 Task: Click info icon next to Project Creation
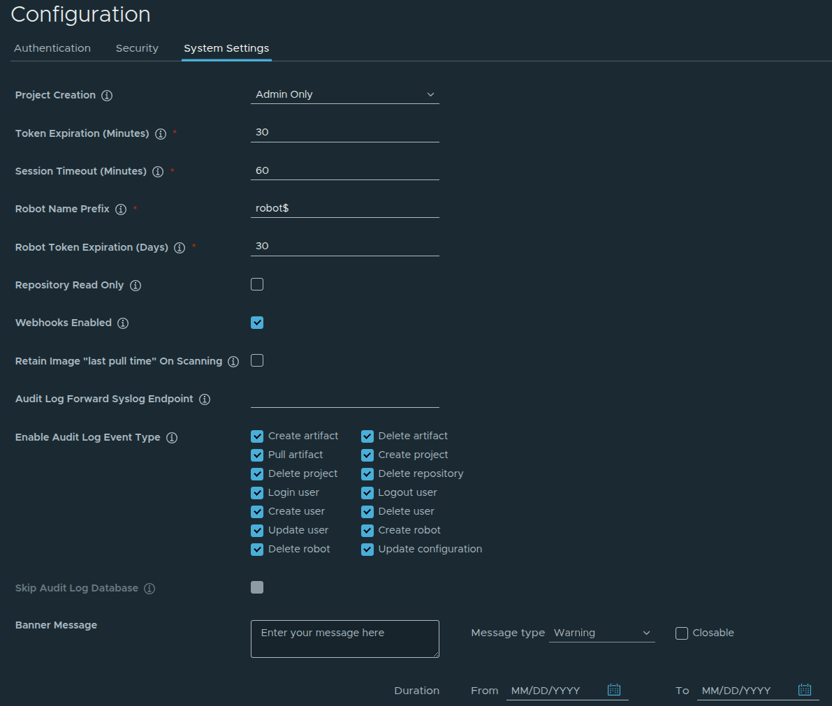click(x=107, y=96)
